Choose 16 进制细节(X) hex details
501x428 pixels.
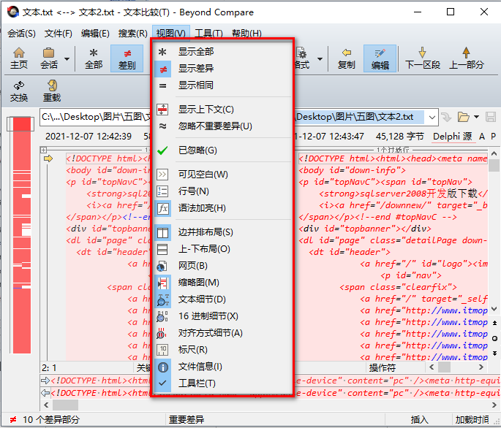[x=222, y=316]
